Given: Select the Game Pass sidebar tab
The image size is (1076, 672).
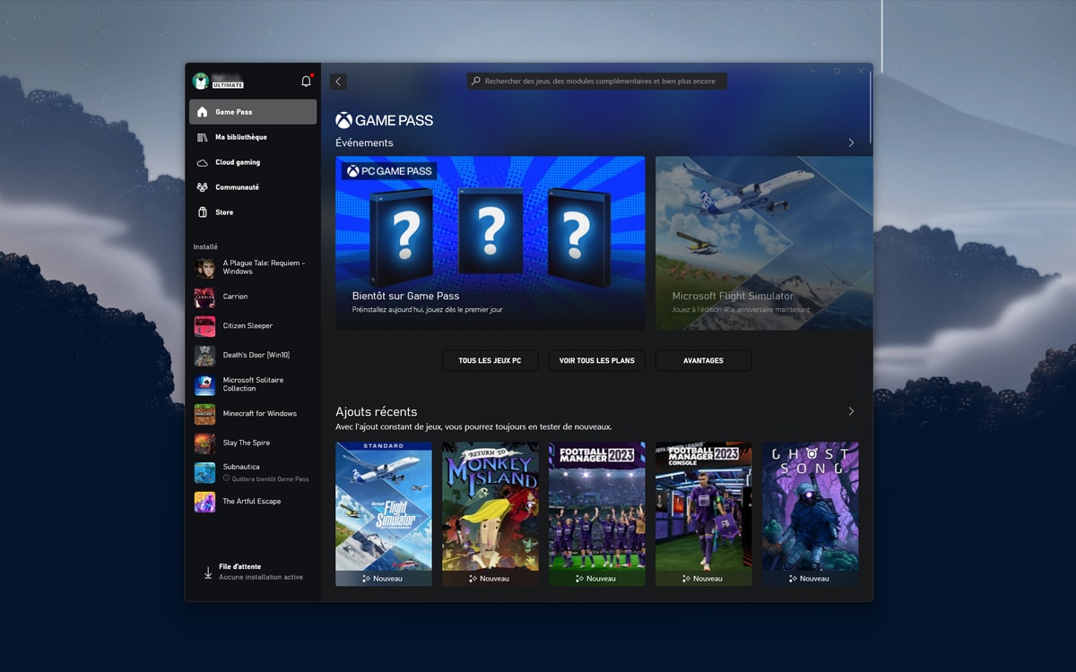Looking at the screenshot, I should 253,112.
